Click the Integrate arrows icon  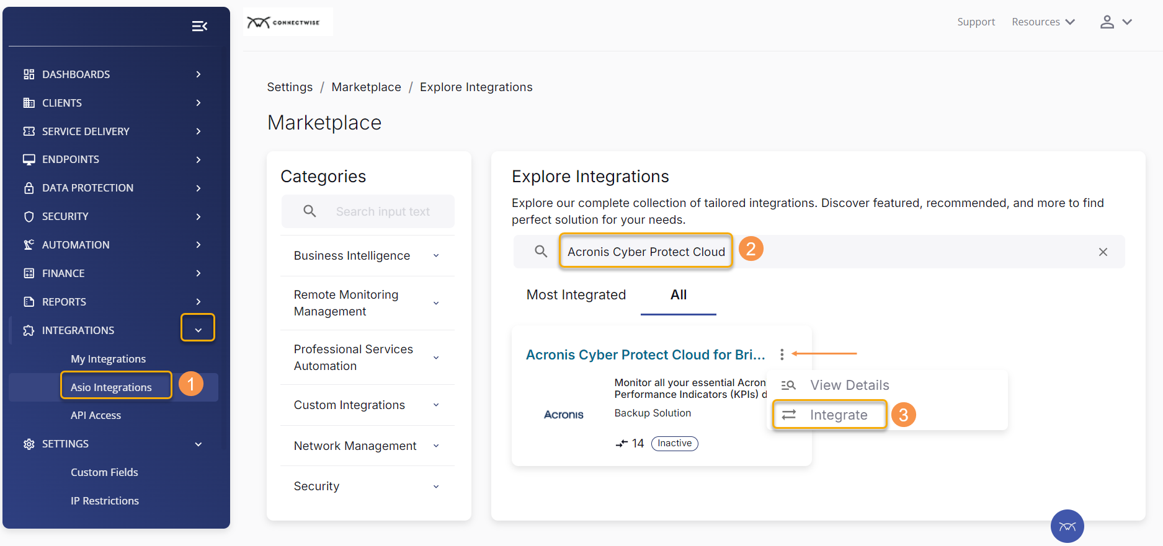point(788,415)
